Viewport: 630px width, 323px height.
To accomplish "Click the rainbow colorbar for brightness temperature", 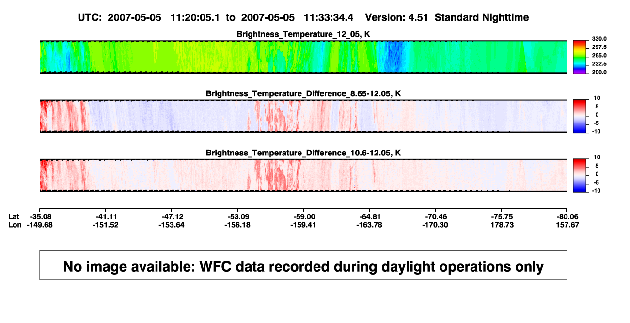I will click(x=579, y=57).
